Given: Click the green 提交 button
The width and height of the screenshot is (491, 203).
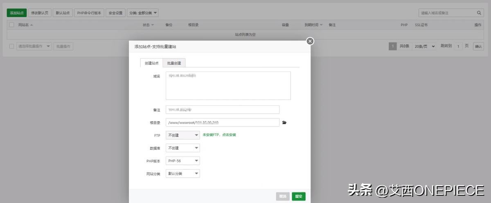Looking at the screenshot, I should point(299,196).
